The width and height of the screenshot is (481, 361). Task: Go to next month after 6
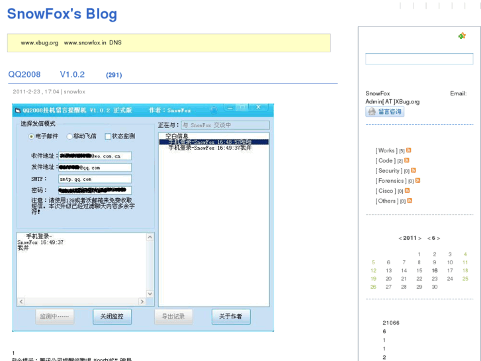pyautogui.click(x=439, y=238)
